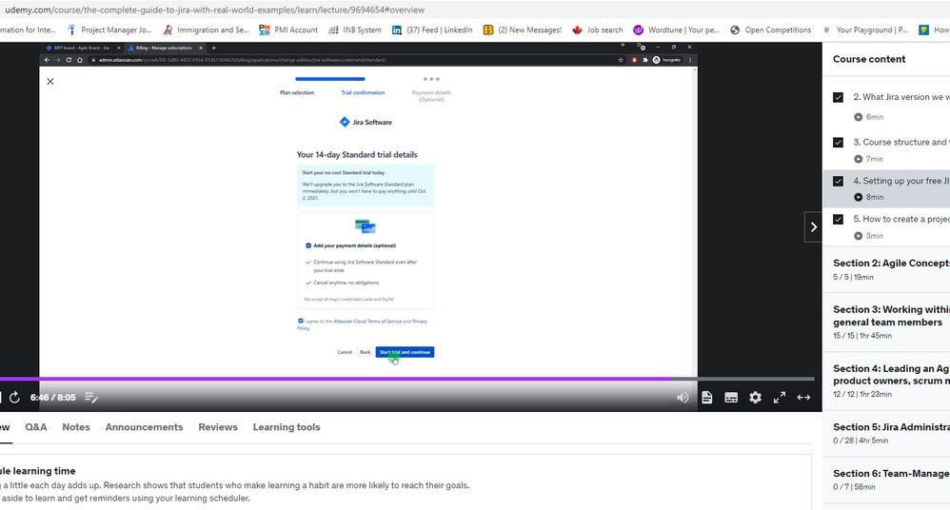Click the browser address bar URL
Viewport: 950px width, 510px height.
pyautogui.click(x=214, y=10)
